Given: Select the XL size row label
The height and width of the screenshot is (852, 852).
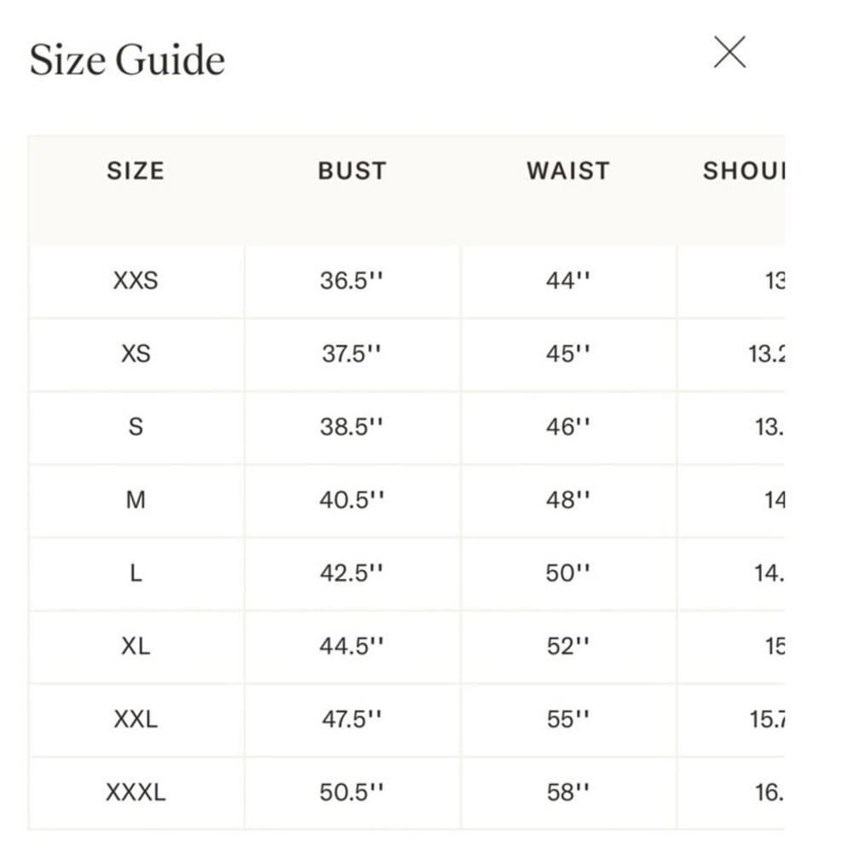Looking at the screenshot, I should tap(135, 646).
